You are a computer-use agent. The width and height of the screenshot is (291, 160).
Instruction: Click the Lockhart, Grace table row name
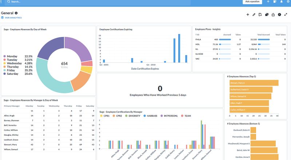pos(11,140)
